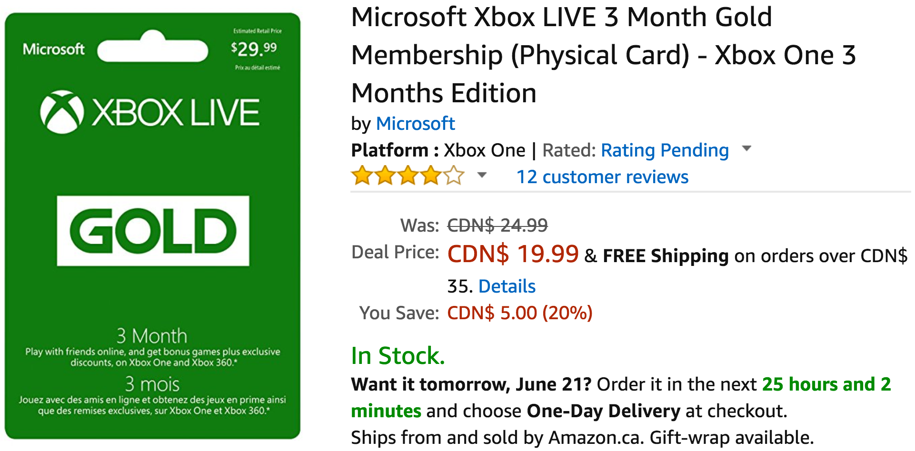Click the XBOX LIVE text logo on the card
Viewport: 915px width, 451px height.
point(175,113)
